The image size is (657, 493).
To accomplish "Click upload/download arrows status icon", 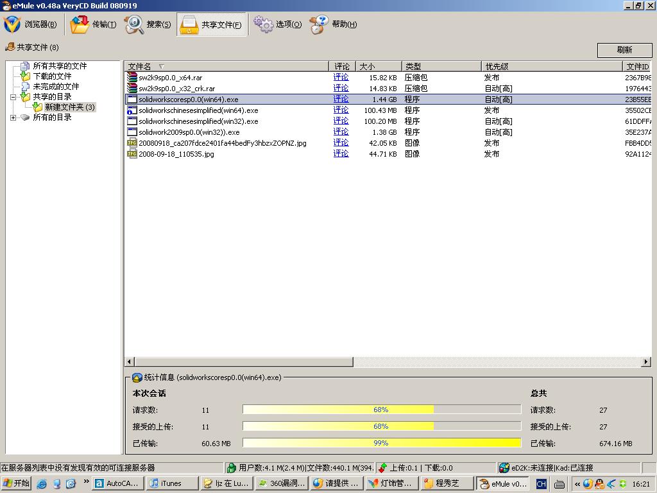I will pyautogui.click(x=382, y=468).
